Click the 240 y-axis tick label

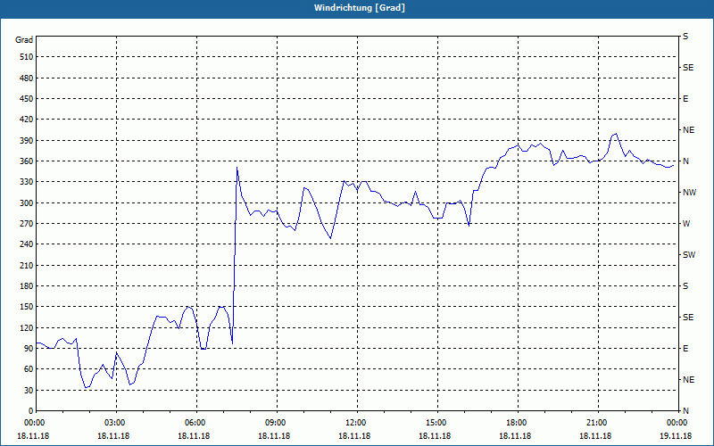[27, 244]
